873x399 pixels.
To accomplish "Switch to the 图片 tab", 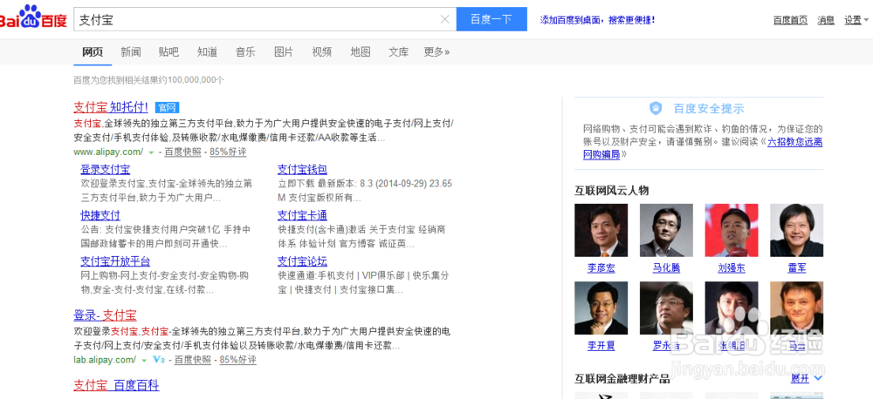I will pyautogui.click(x=284, y=52).
